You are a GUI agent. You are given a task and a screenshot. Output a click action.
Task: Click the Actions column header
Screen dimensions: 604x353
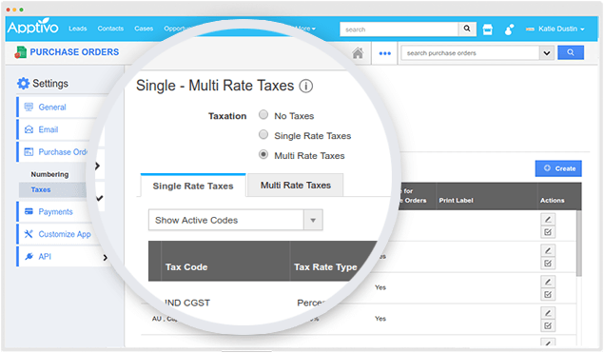click(552, 201)
